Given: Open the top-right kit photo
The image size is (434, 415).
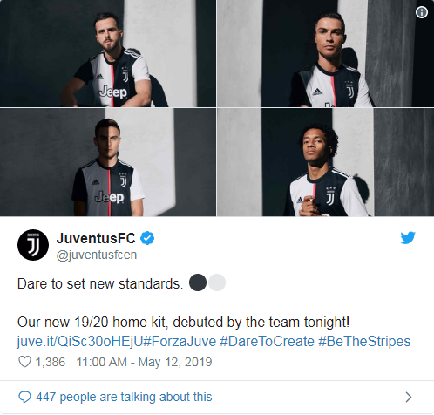Looking at the screenshot, I should [x=326, y=53].
